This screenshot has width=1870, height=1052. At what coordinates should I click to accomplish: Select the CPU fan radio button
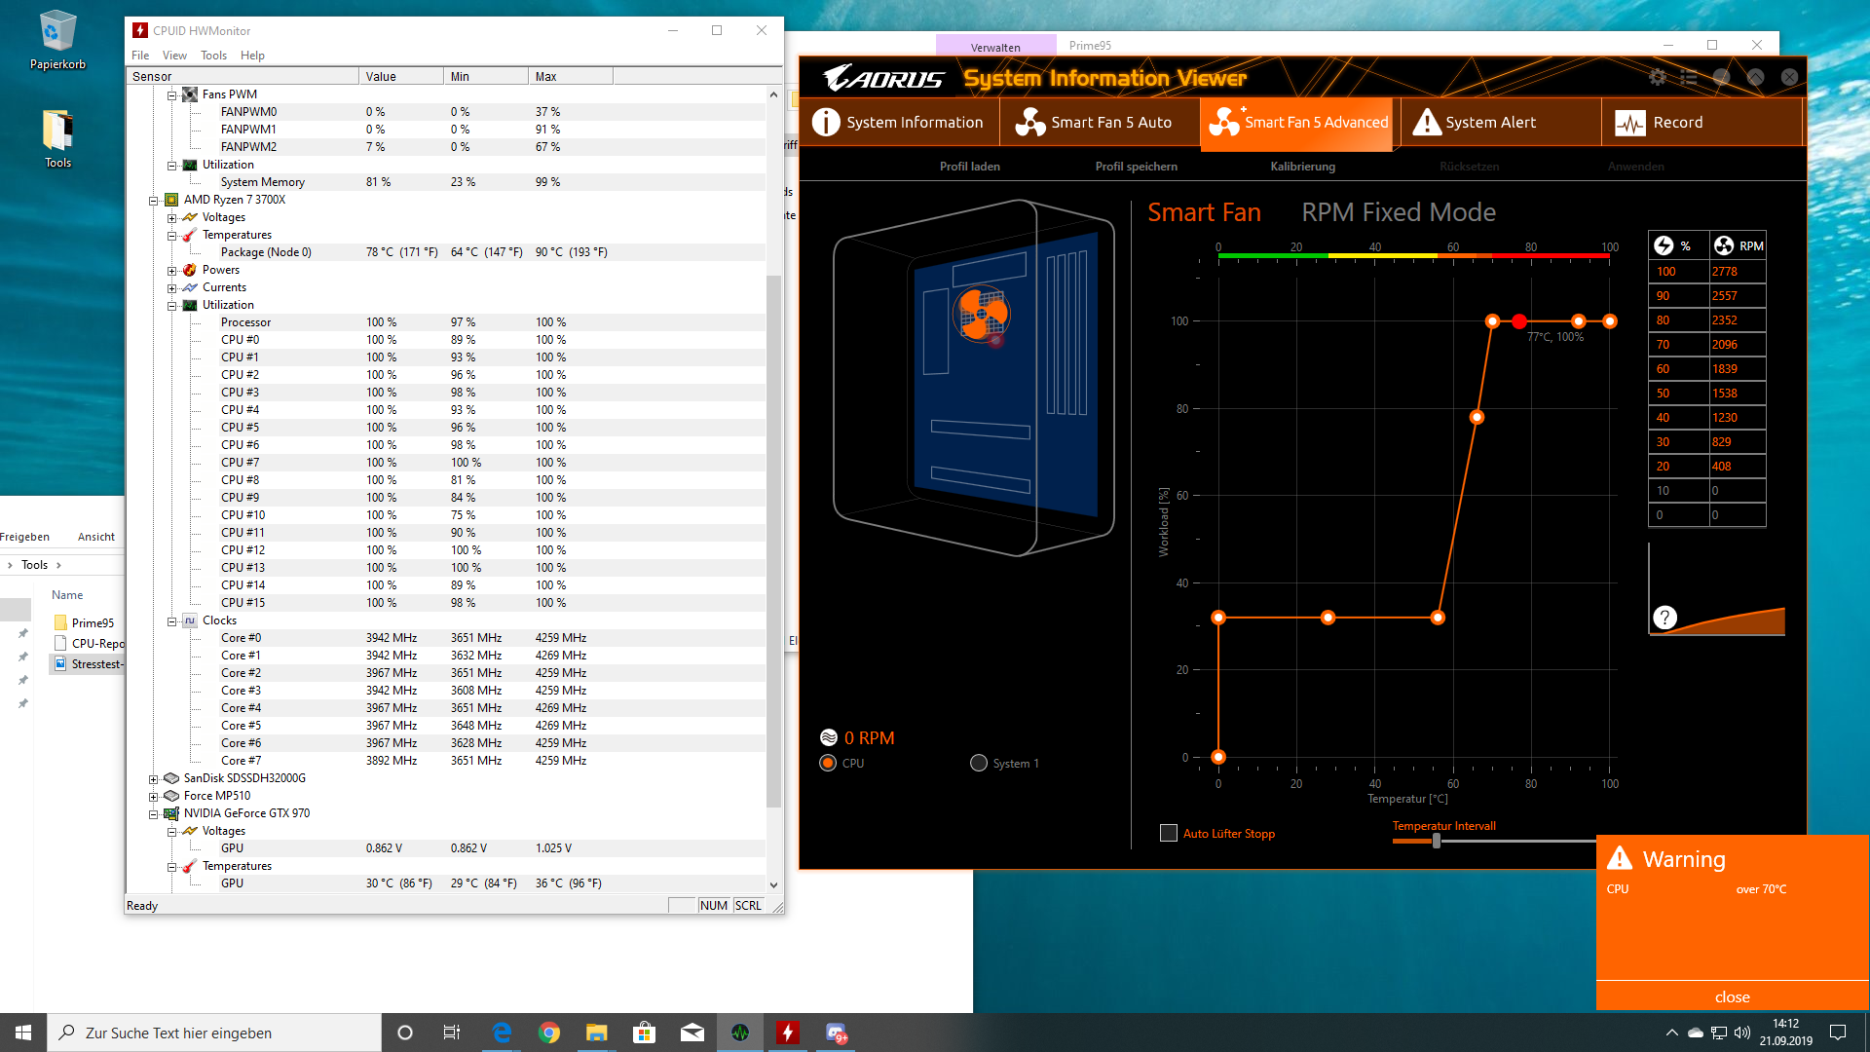pyautogui.click(x=828, y=763)
